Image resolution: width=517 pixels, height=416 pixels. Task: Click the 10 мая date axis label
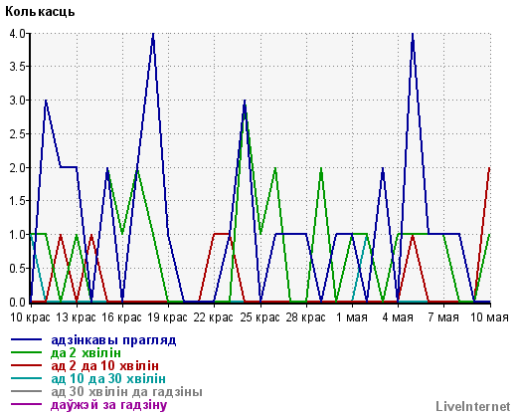coord(490,317)
